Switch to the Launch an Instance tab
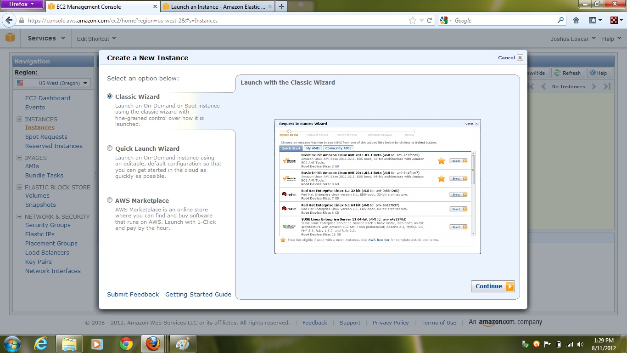 217,6
